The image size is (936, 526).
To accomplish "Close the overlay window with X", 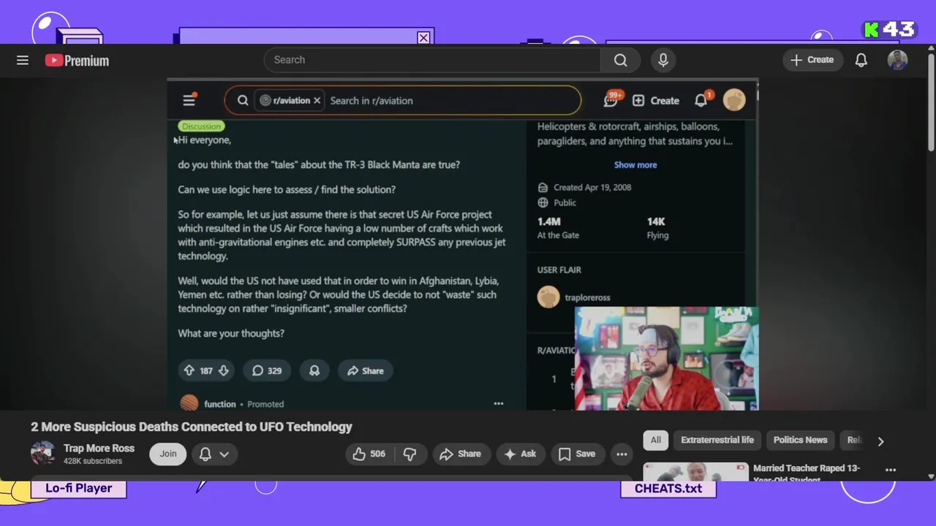I will [423, 38].
